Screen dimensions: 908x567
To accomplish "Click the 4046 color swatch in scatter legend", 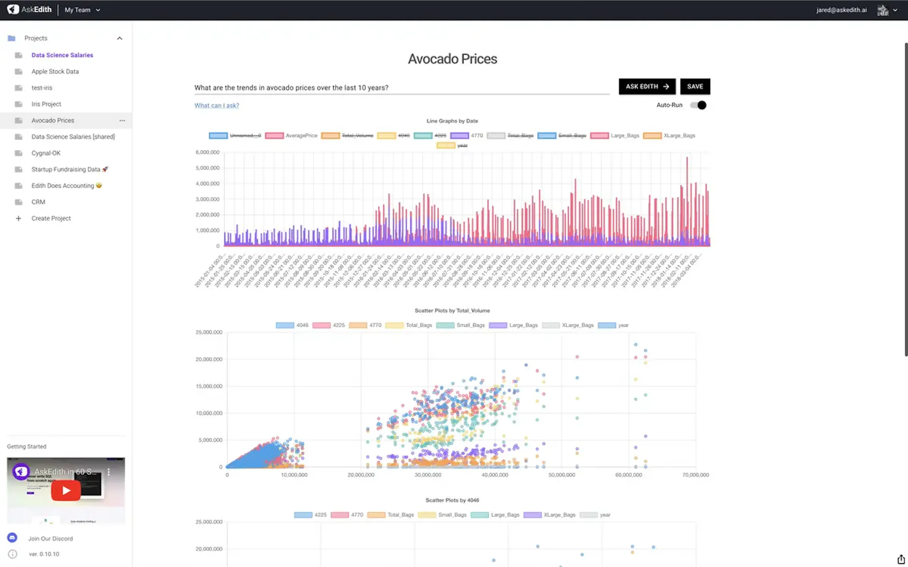I will pos(285,325).
